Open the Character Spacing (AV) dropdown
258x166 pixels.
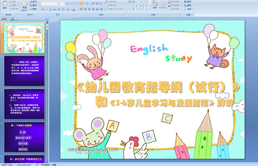(x=63, y=9)
